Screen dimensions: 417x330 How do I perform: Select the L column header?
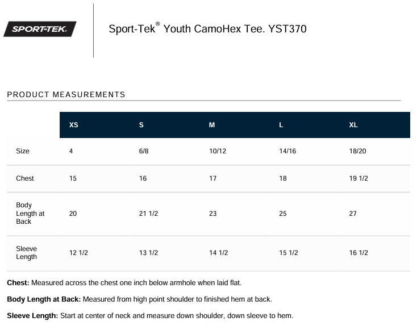(281, 125)
